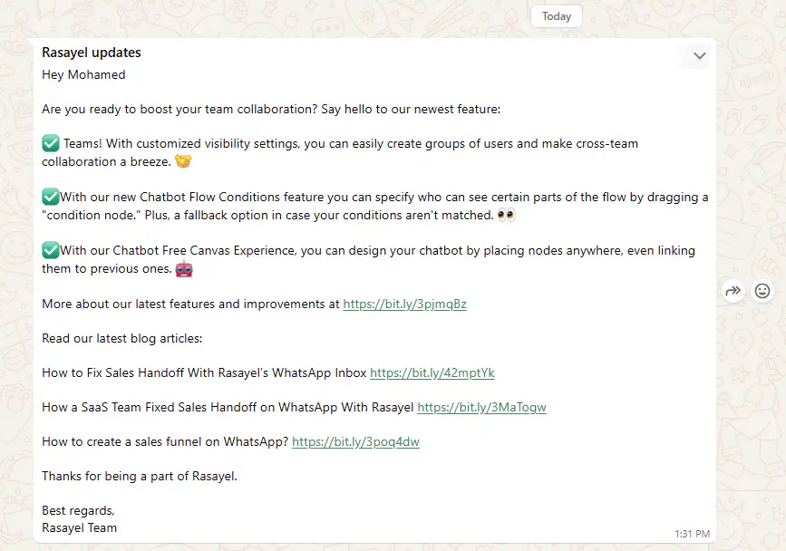
Task: Open the https://bit.ly/3pjmqBz features link
Action: click(x=404, y=304)
